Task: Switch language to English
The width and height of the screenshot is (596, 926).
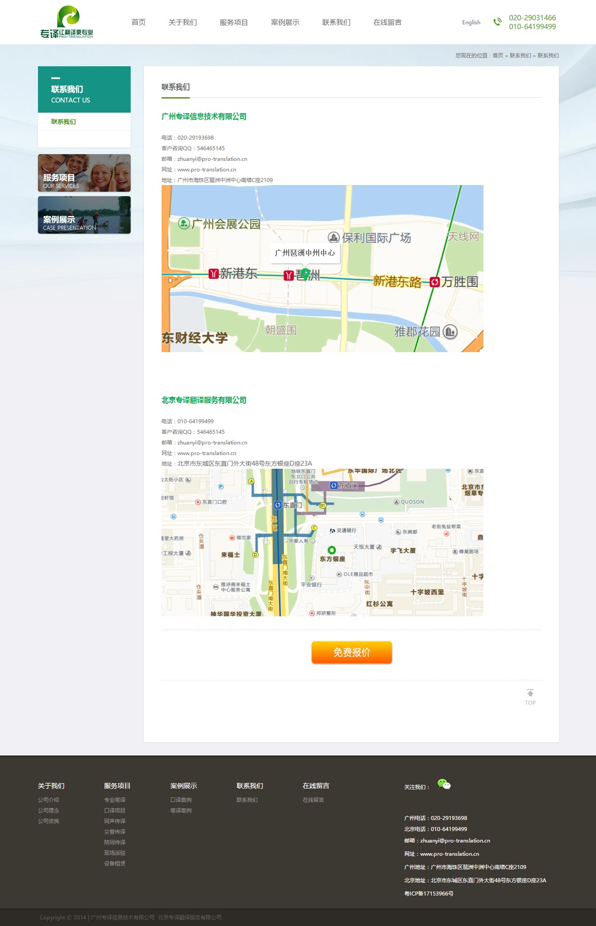Action: (471, 23)
